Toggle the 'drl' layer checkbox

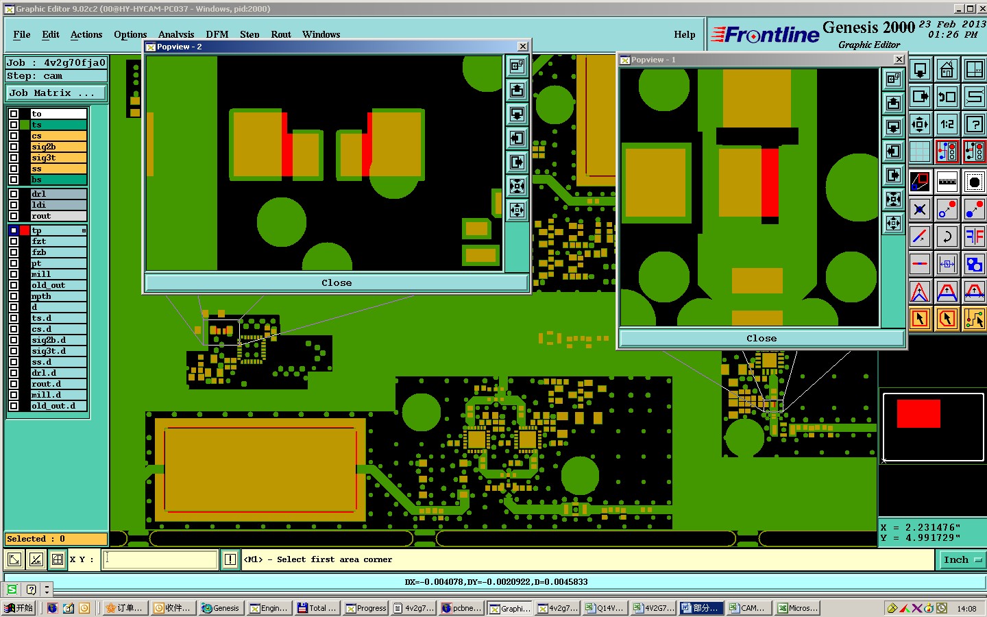(x=14, y=194)
